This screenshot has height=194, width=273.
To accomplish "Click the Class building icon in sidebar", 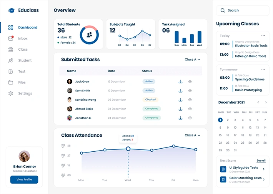I will [x=11, y=50].
